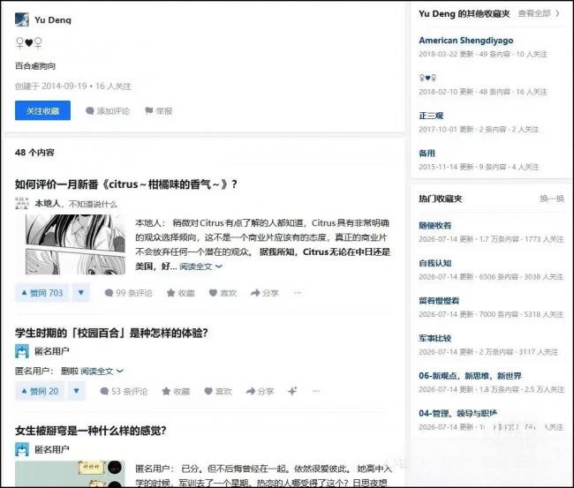Open 自我认知 collection

435,263
